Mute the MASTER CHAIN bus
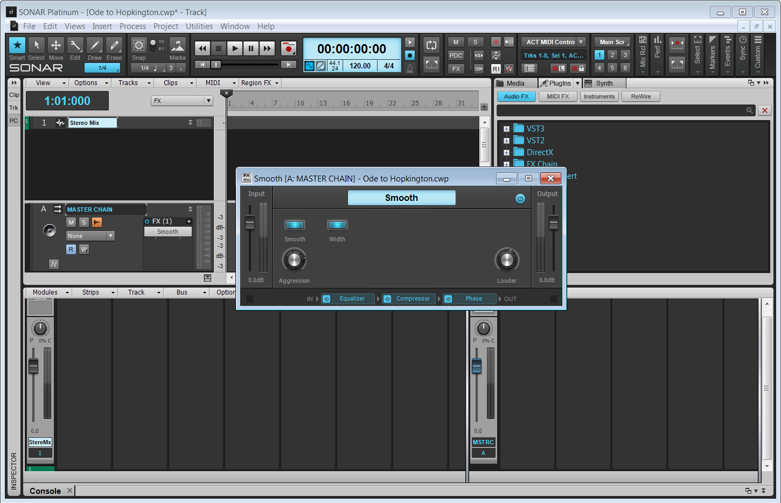 [71, 222]
